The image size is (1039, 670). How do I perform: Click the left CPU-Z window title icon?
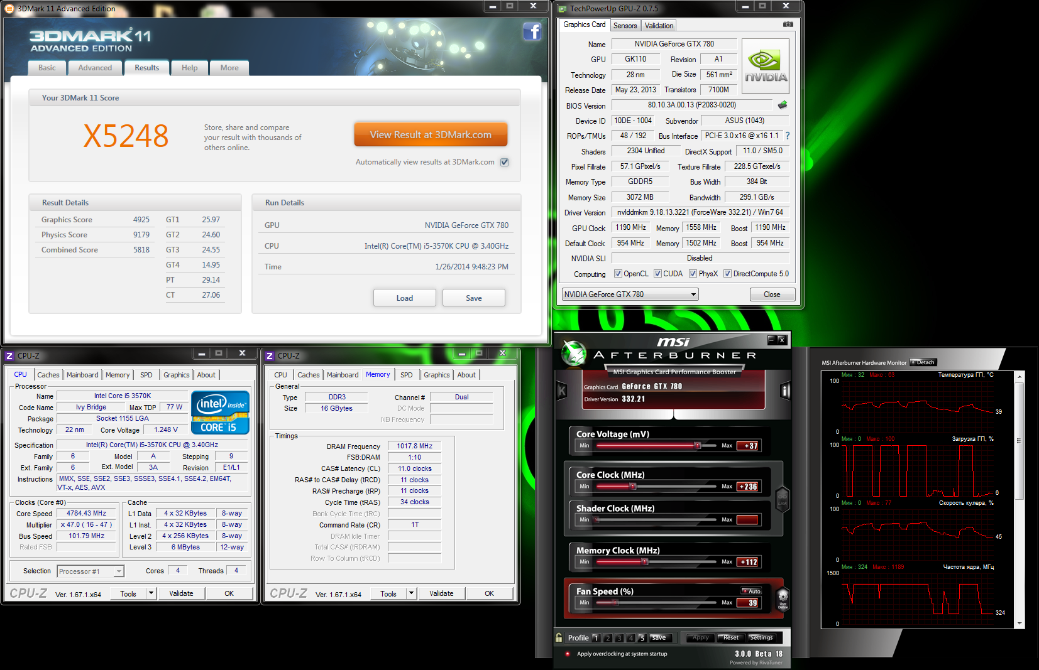9,356
